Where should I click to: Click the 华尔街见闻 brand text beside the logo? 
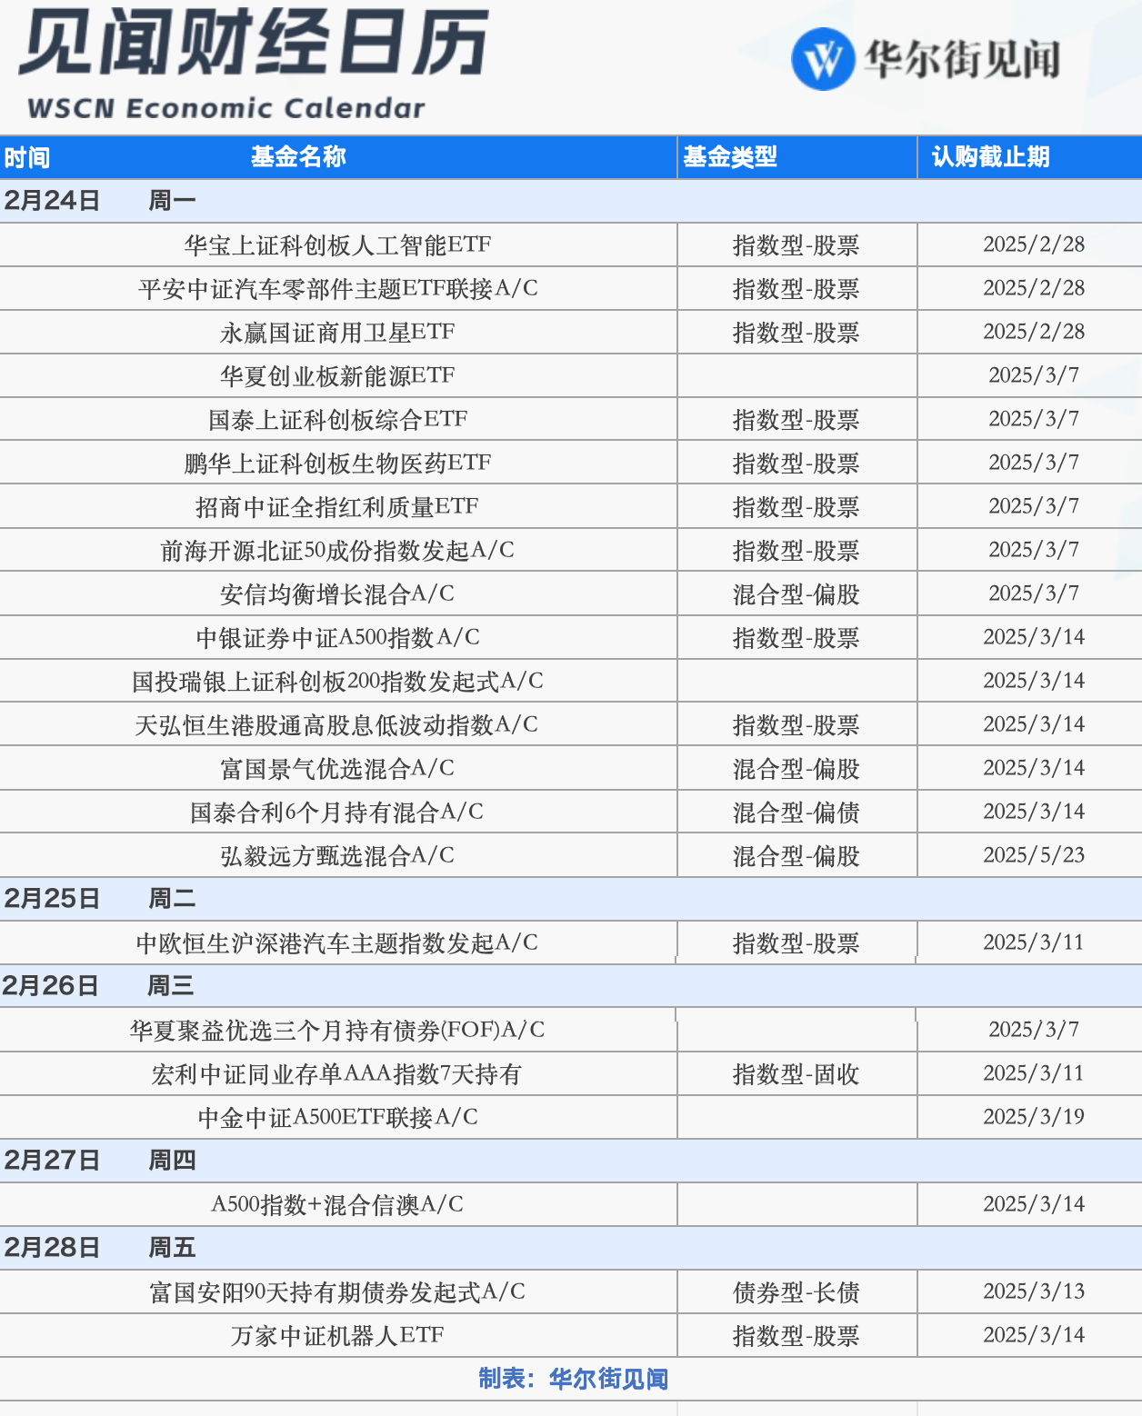coord(967,58)
